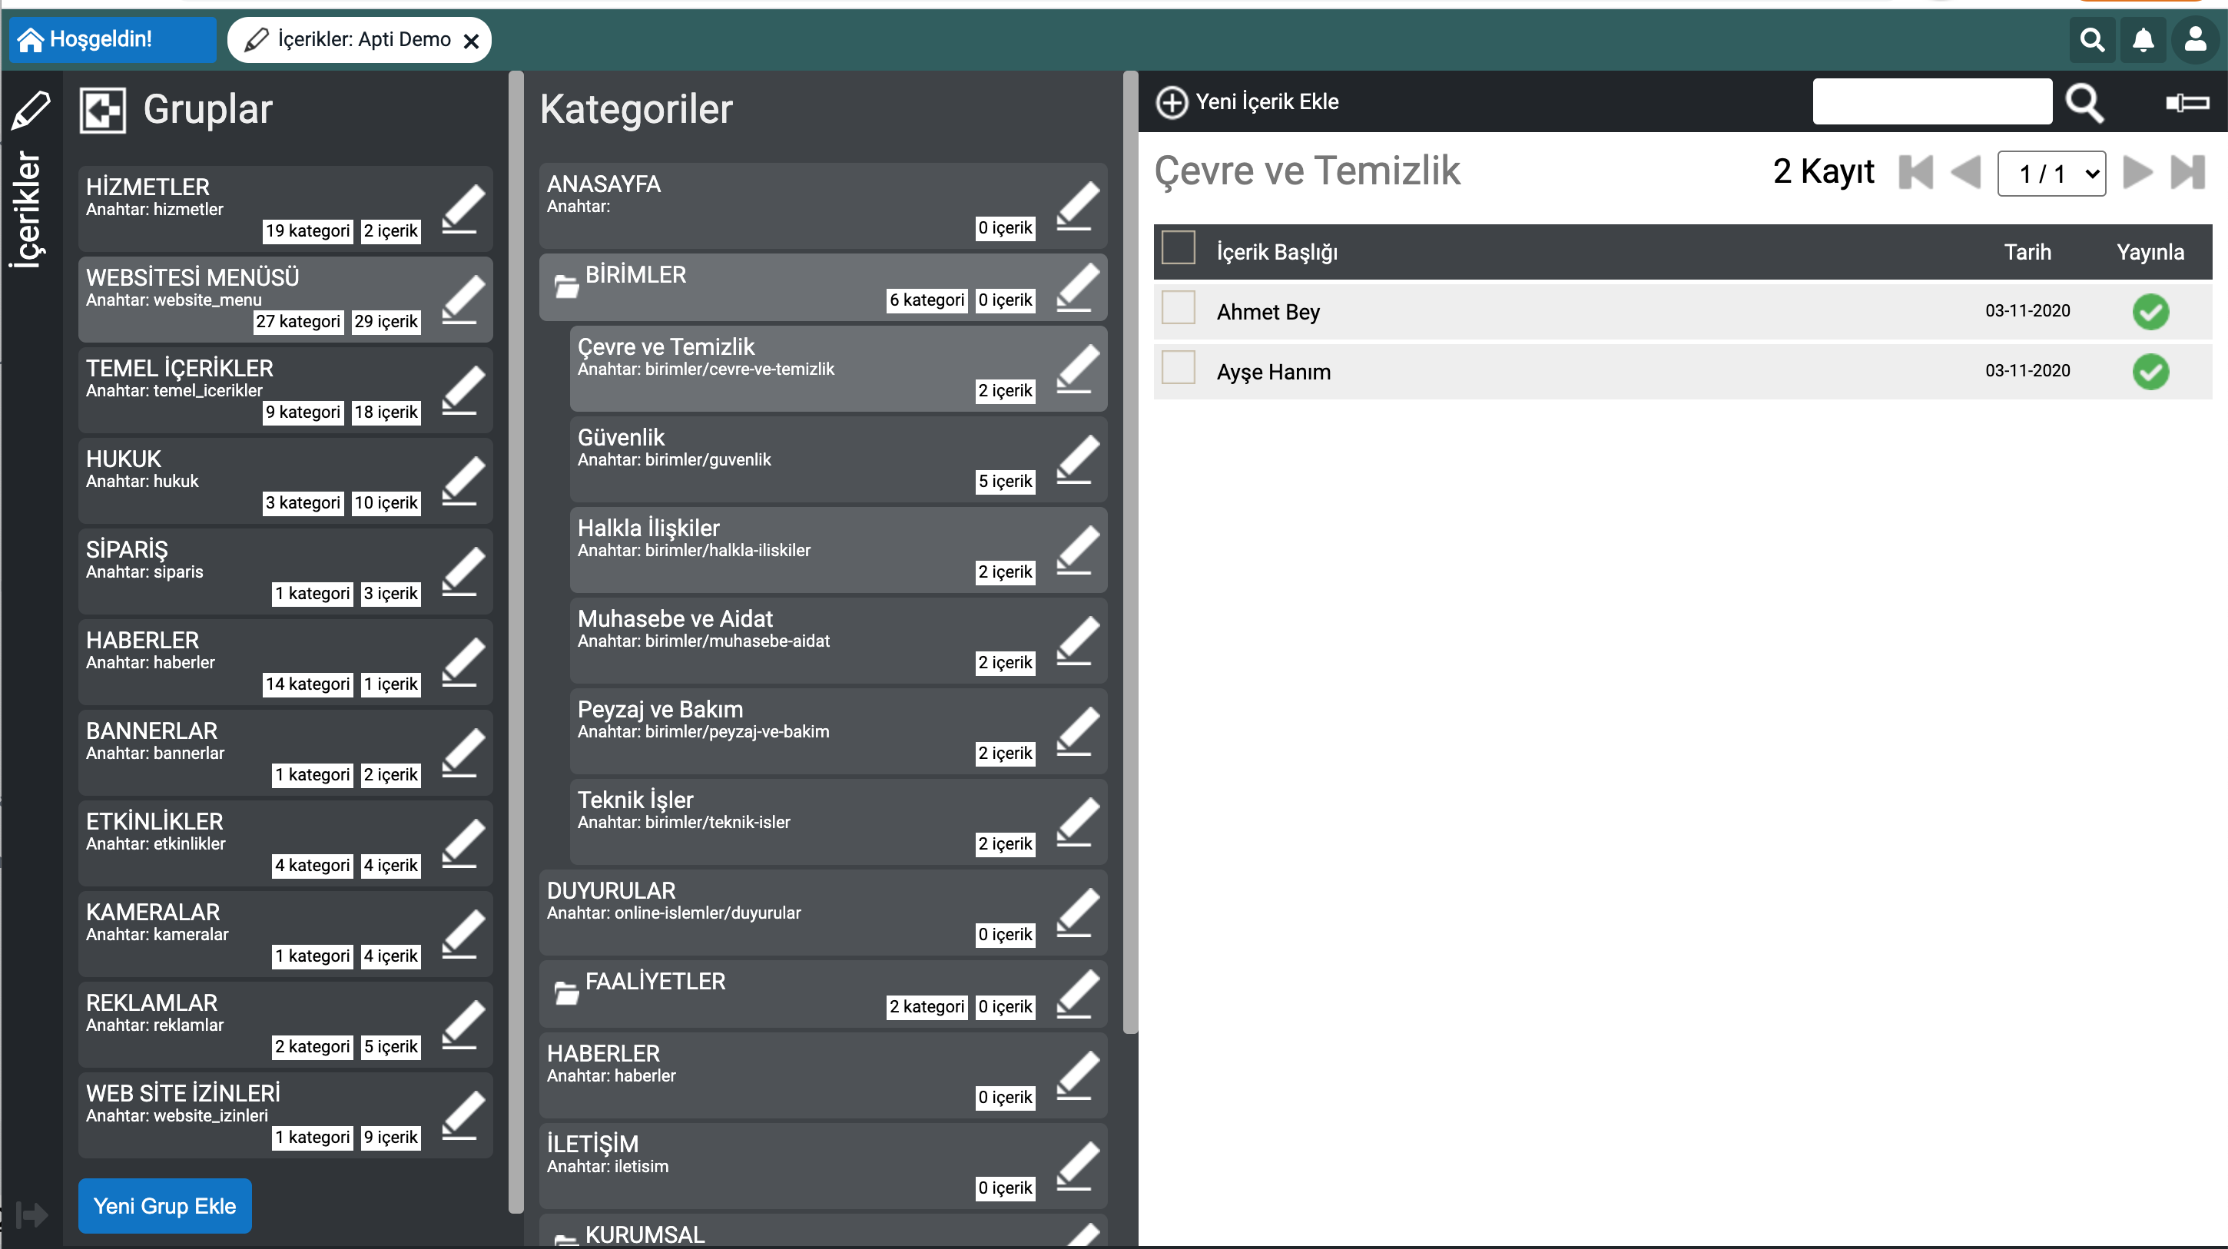The image size is (2228, 1249).
Task: Open the Ayşe Hanım content row
Action: [x=1683, y=372]
